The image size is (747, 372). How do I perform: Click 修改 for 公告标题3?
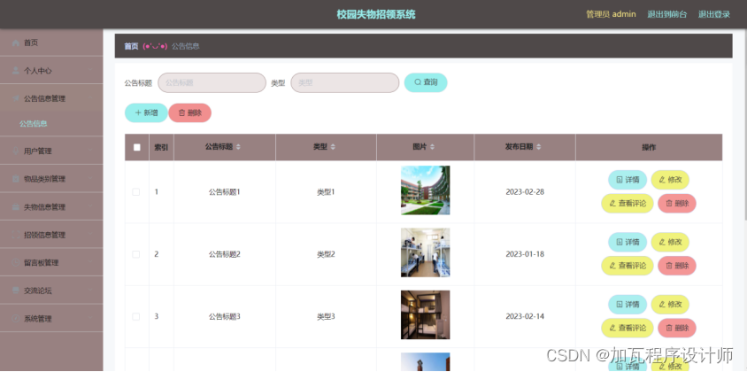coord(670,305)
